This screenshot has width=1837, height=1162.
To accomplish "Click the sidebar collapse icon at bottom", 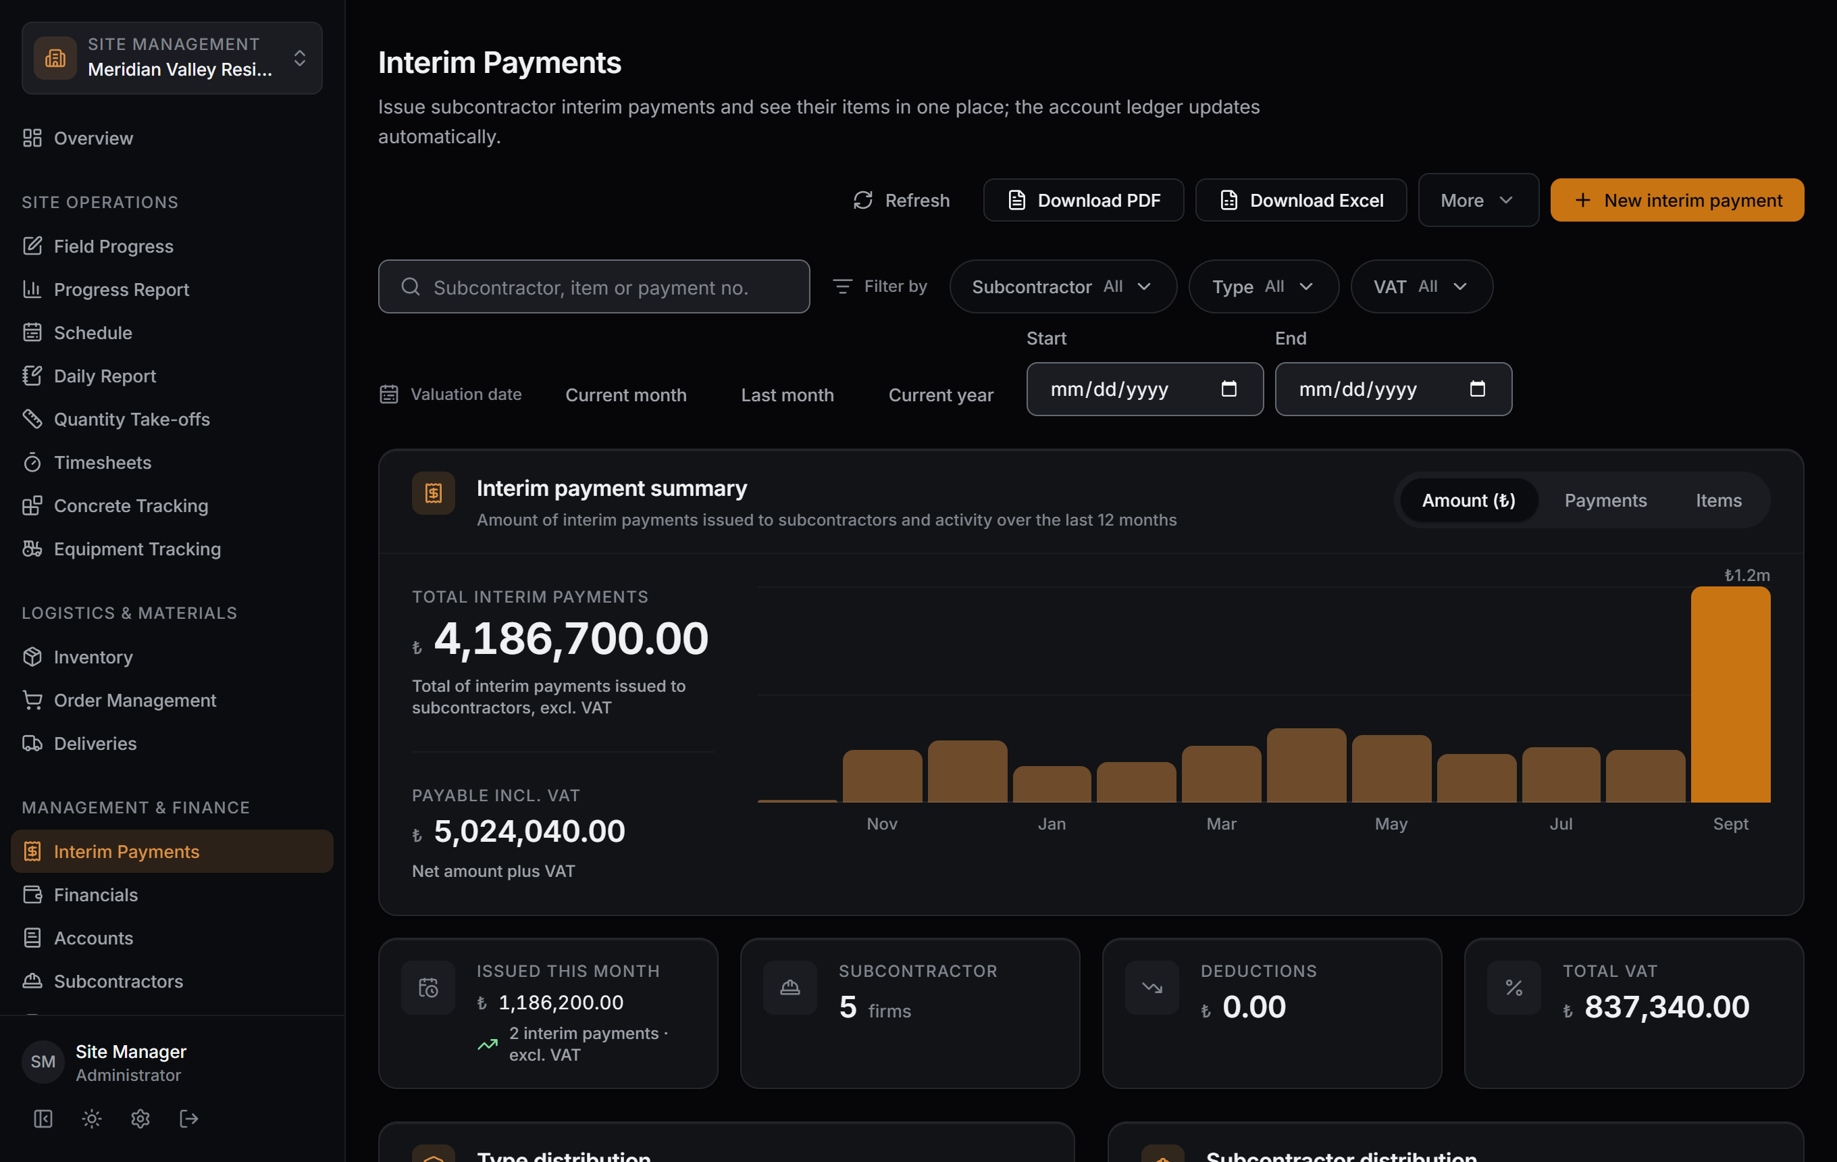I will [43, 1119].
